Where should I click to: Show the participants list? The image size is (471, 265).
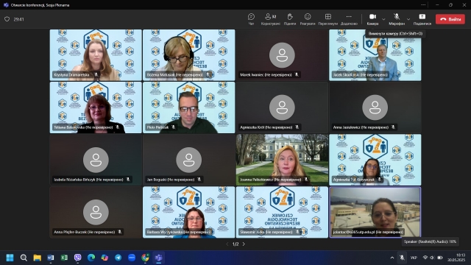pos(270,19)
